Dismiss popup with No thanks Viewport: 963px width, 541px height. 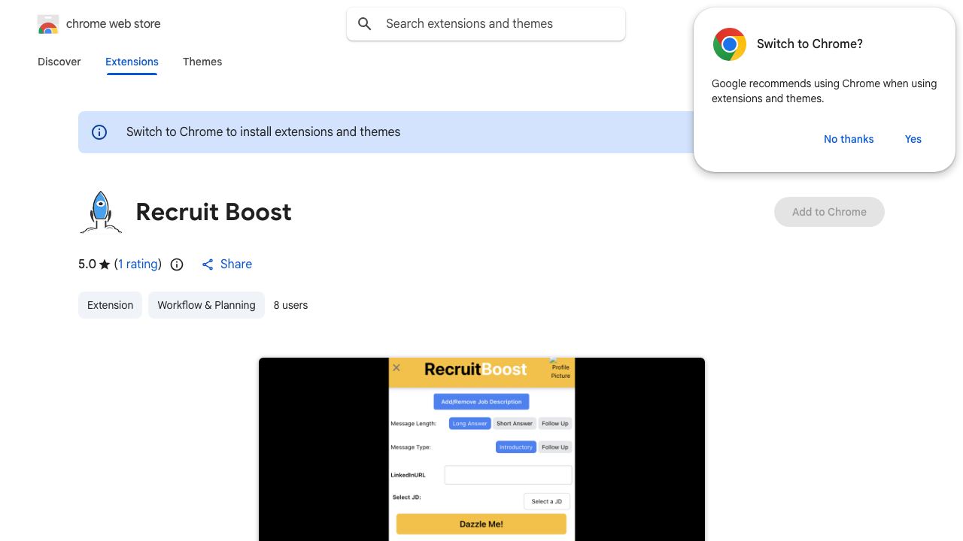[x=849, y=139]
